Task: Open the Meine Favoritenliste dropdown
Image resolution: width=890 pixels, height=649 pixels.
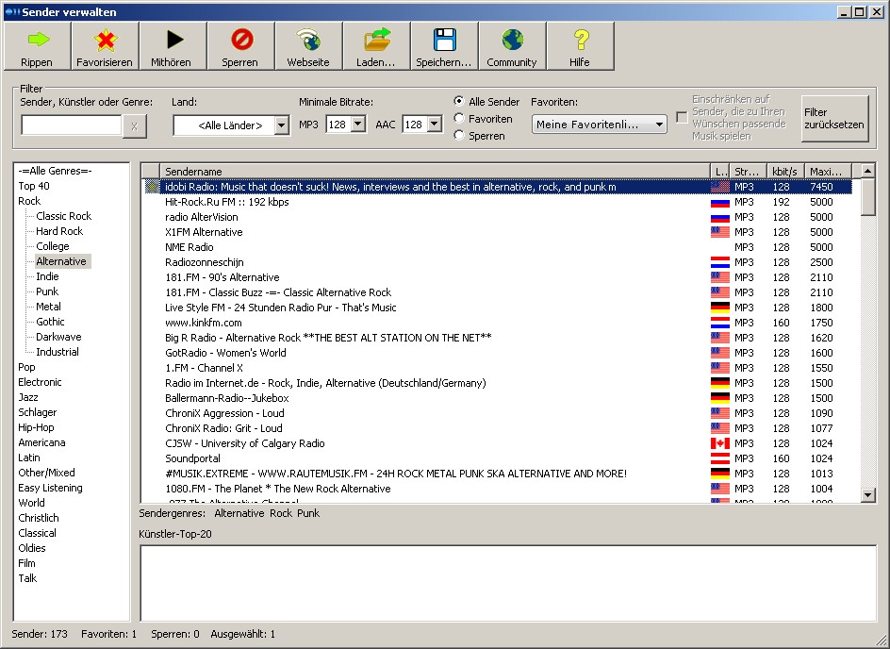Action: click(599, 124)
